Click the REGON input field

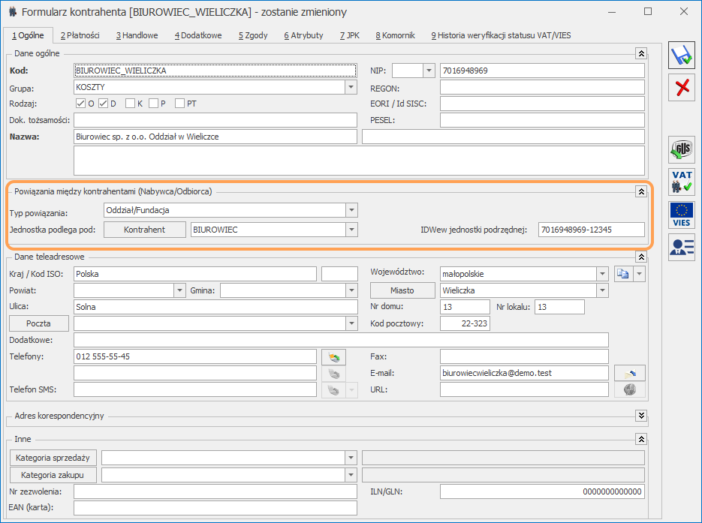point(542,87)
